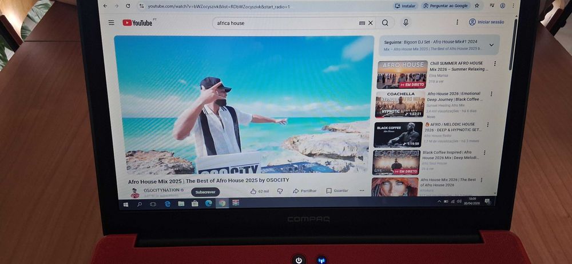The width and height of the screenshot is (572, 264).
Task: Open Black Coffee Inspired Afro House 2026 title
Action: pyautogui.click(x=451, y=155)
